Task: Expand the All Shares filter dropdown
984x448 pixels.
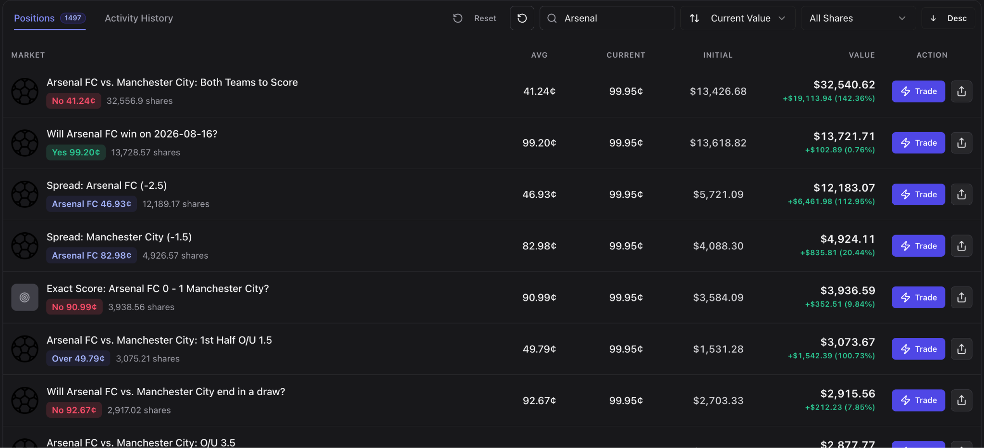Action: coord(858,18)
